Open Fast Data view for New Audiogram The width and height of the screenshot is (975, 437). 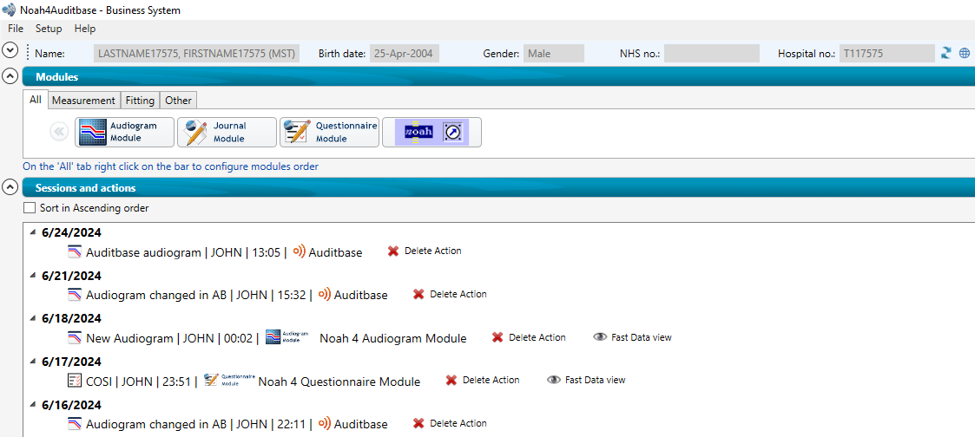pos(642,337)
